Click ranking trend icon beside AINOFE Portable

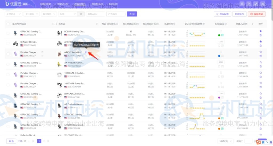(86, 52)
